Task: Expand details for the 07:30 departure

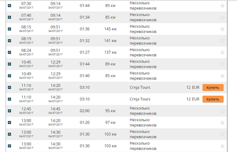Action: coord(10,6)
